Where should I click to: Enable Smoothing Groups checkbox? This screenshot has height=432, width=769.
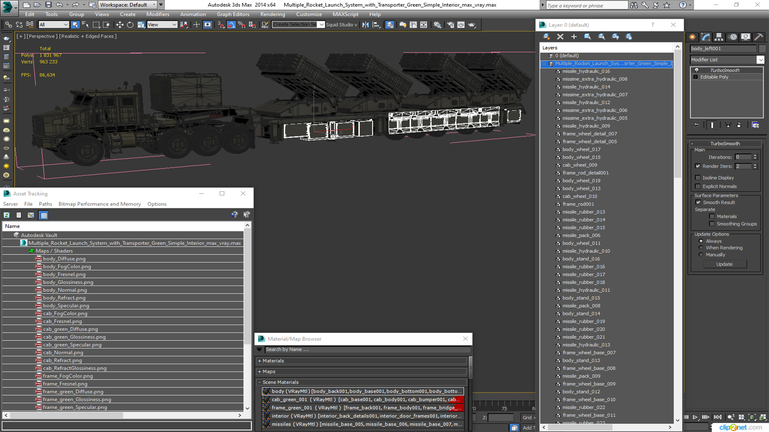(712, 224)
